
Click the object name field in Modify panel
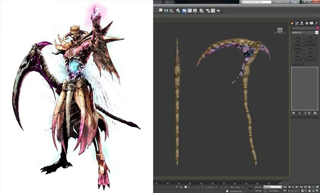coord(303,28)
